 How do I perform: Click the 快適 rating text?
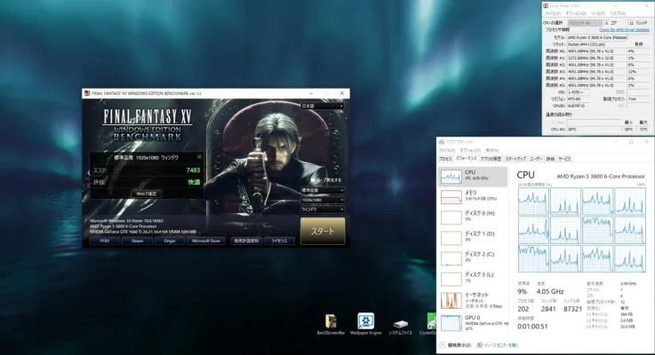(194, 182)
